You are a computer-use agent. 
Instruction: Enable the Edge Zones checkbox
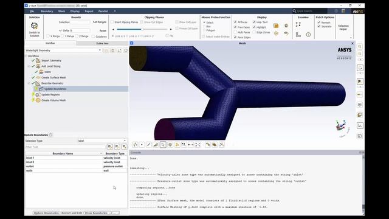[254, 32]
